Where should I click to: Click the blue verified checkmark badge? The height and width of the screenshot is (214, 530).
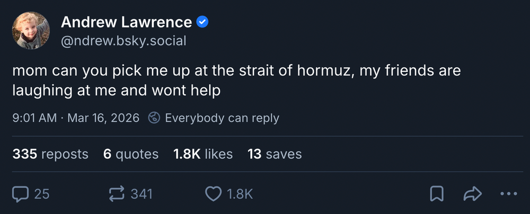(202, 22)
